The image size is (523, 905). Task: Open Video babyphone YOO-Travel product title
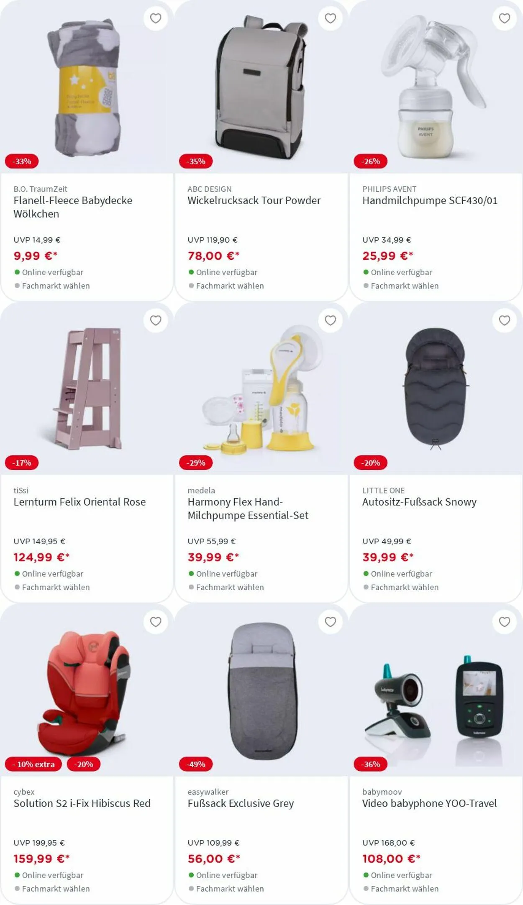click(x=429, y=803)
